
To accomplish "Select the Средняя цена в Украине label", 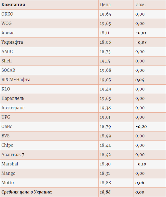I will pos(27,192).
